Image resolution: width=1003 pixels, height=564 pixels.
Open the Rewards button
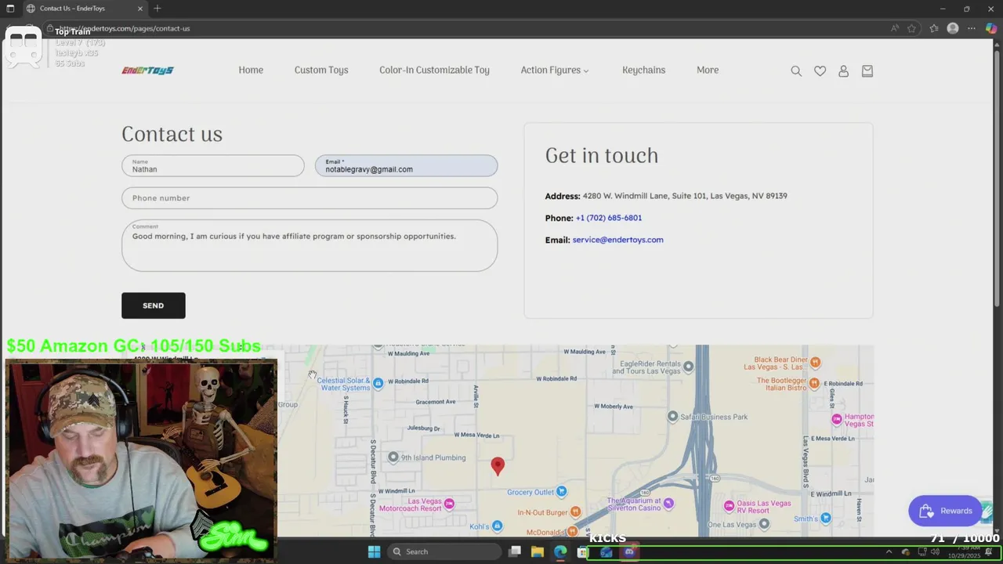pos(945,511)
